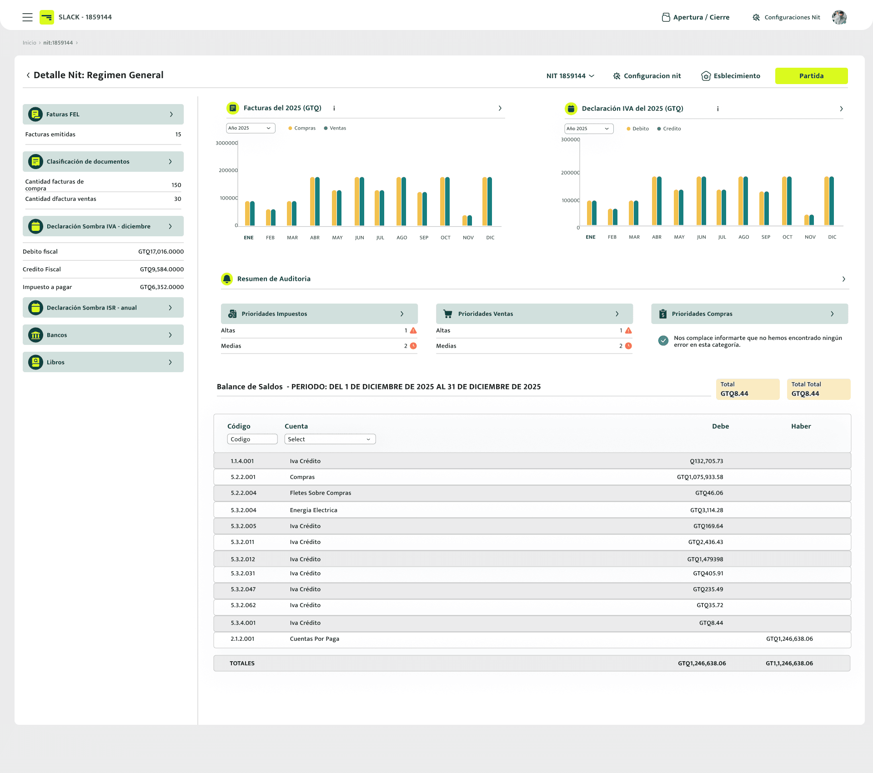Click the Facturas chart info icon
873x773 pixels.
[334, 108]
